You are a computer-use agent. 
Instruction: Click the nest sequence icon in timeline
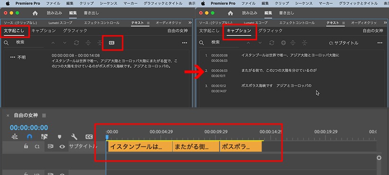click(x=15, y=137)
